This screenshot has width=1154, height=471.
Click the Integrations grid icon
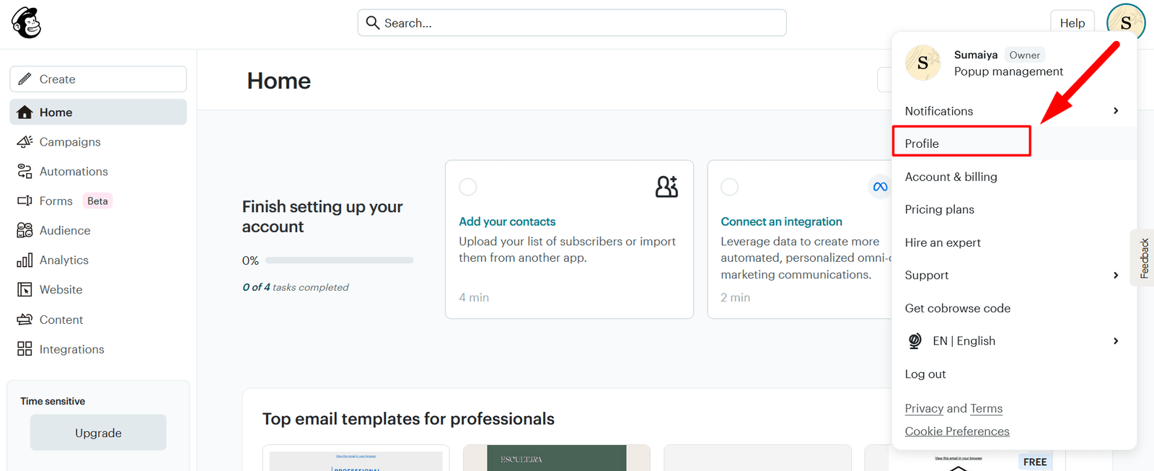pyautogui.click(x=25, y=349)
